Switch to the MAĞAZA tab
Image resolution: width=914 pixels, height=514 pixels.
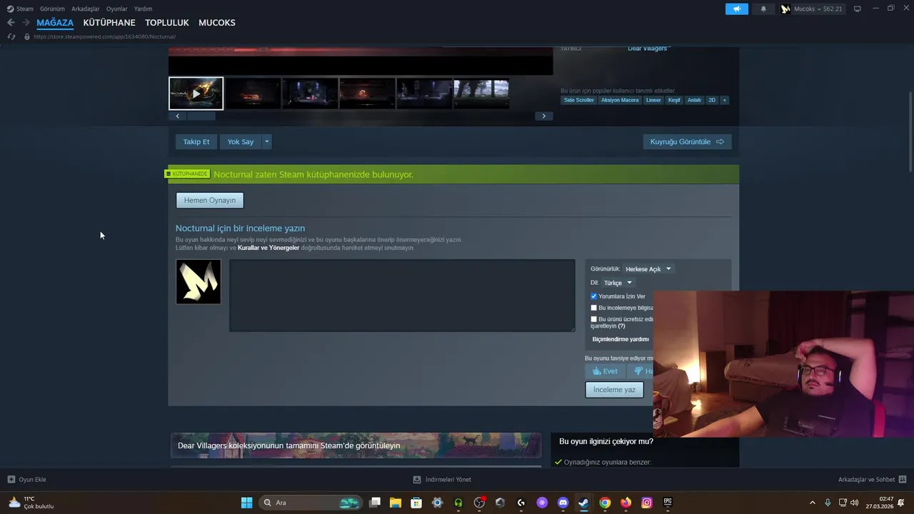click(55, 23)
